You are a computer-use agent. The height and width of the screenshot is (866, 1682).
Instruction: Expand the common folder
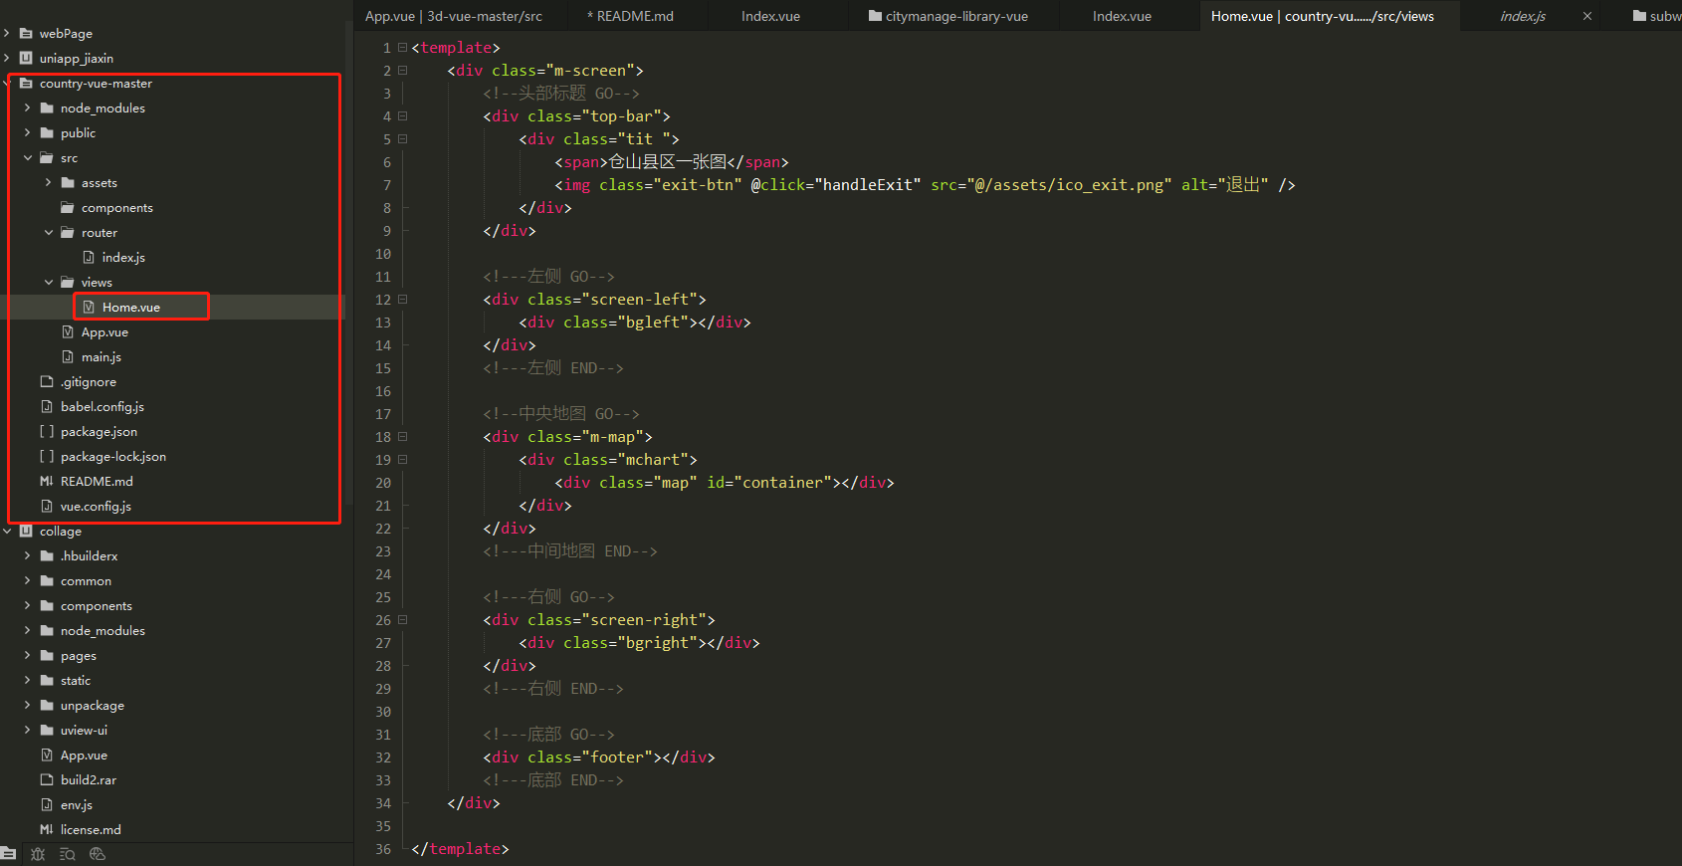(28, 581)
